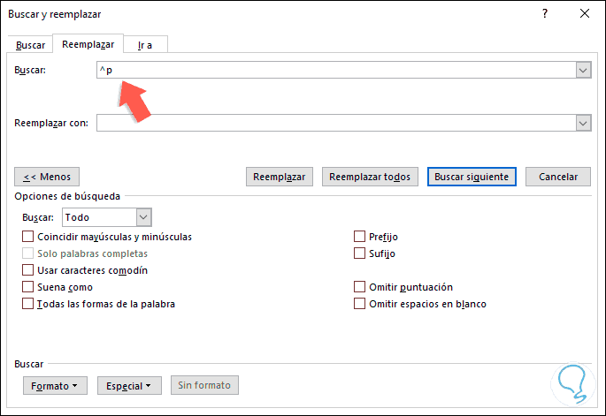Image resolution: width=606 pixels, height=416 pixels.
Task: Expand the Reemplazar con history dropdown
Action: pos(583,124)
